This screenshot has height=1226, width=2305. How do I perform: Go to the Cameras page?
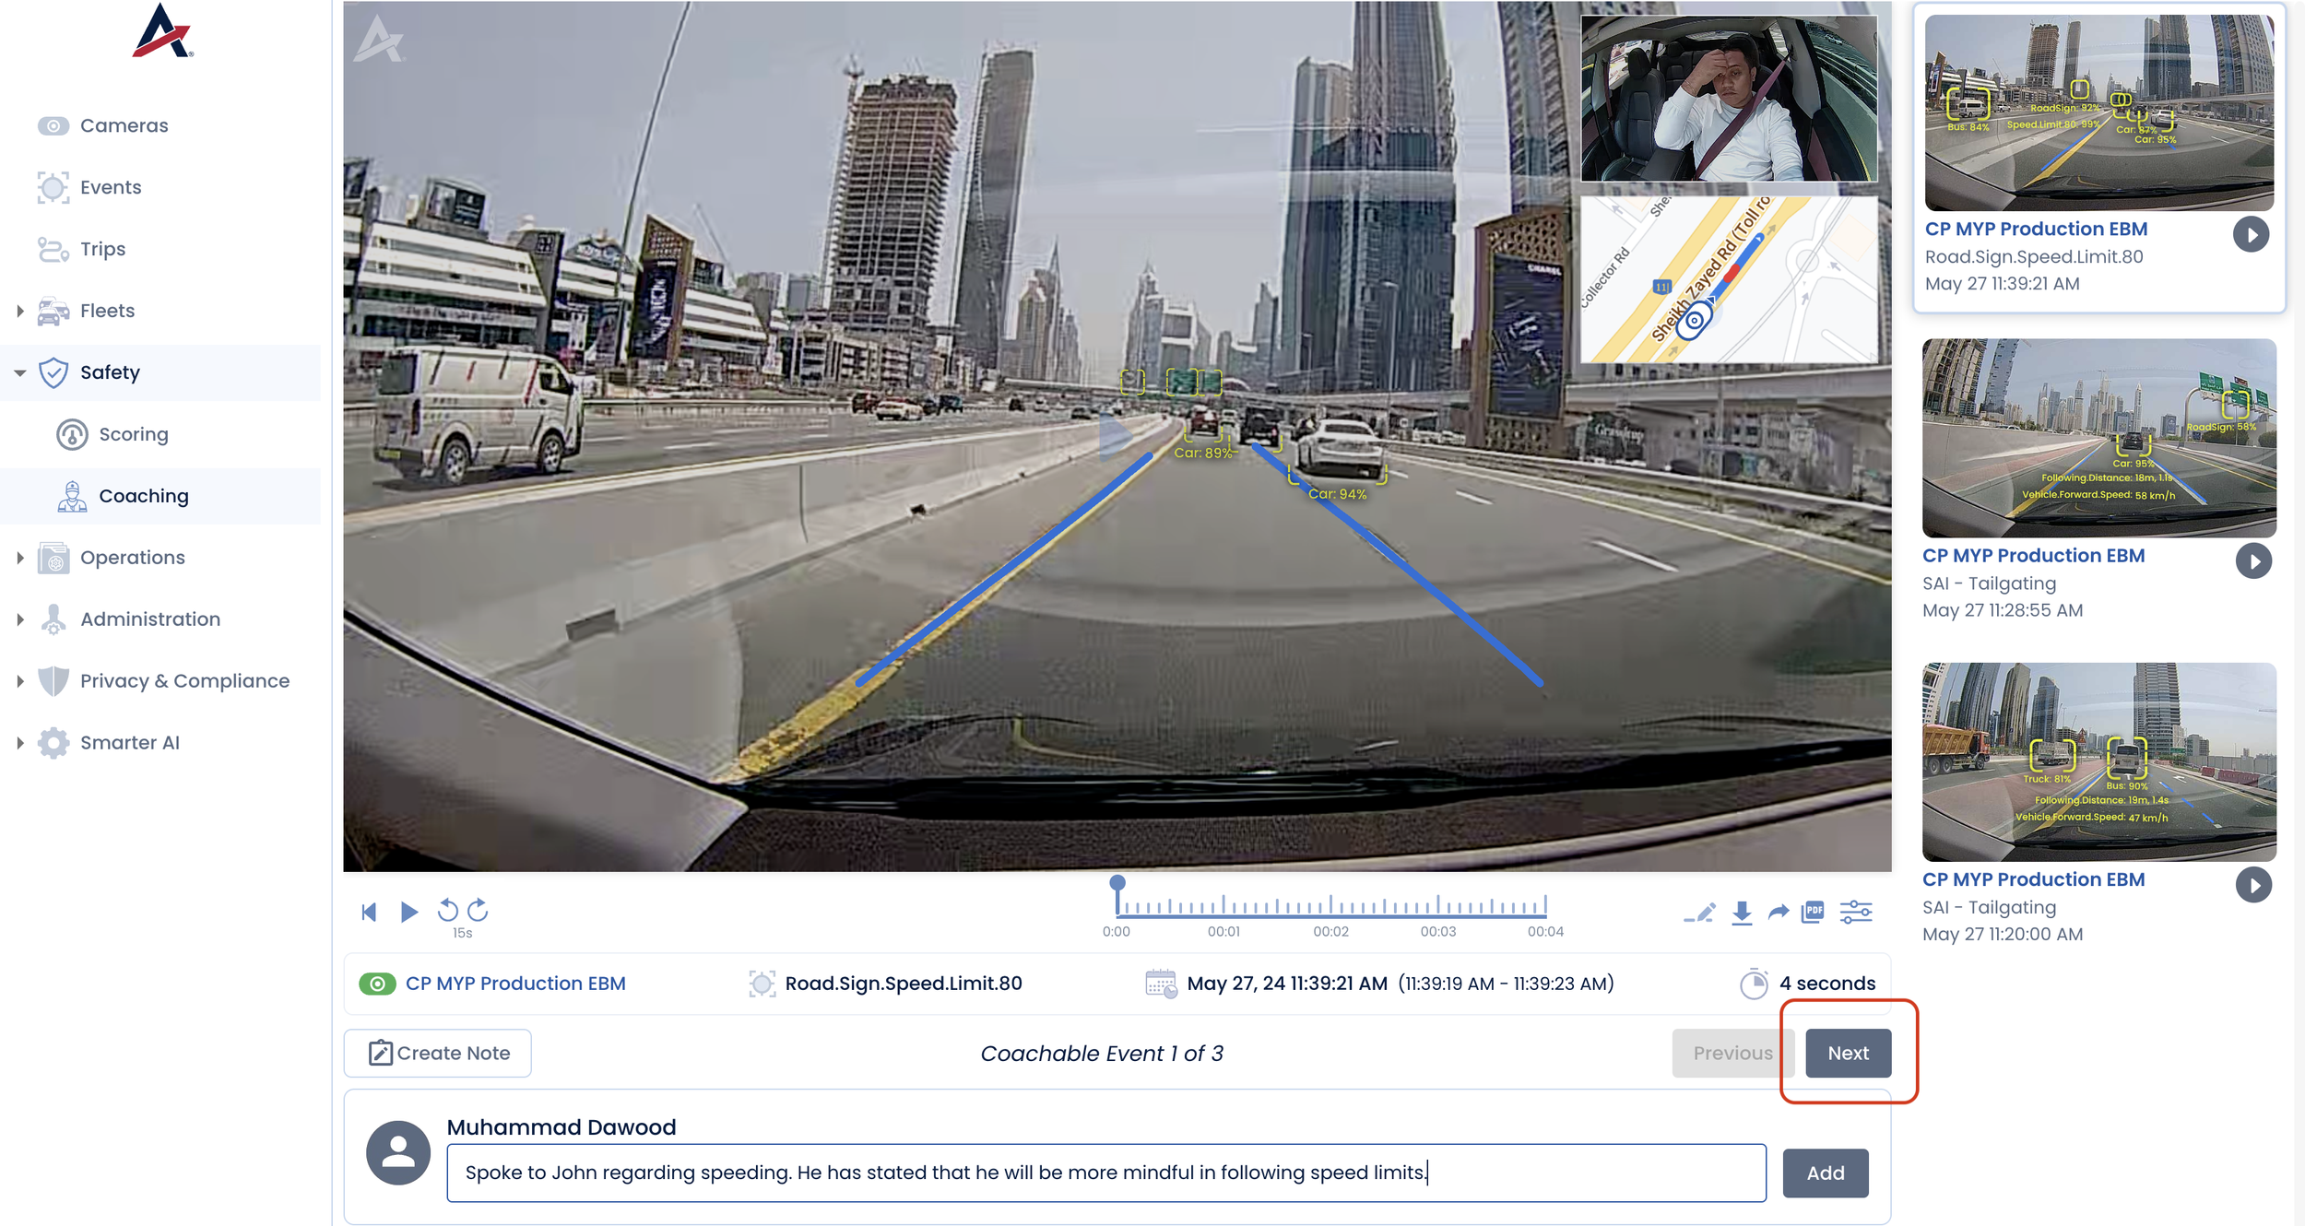(124, 125)
